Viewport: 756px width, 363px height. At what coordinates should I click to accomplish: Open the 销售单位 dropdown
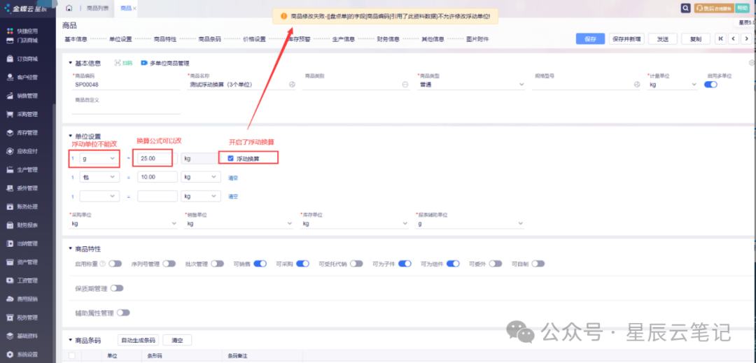(x=239, y=223)
